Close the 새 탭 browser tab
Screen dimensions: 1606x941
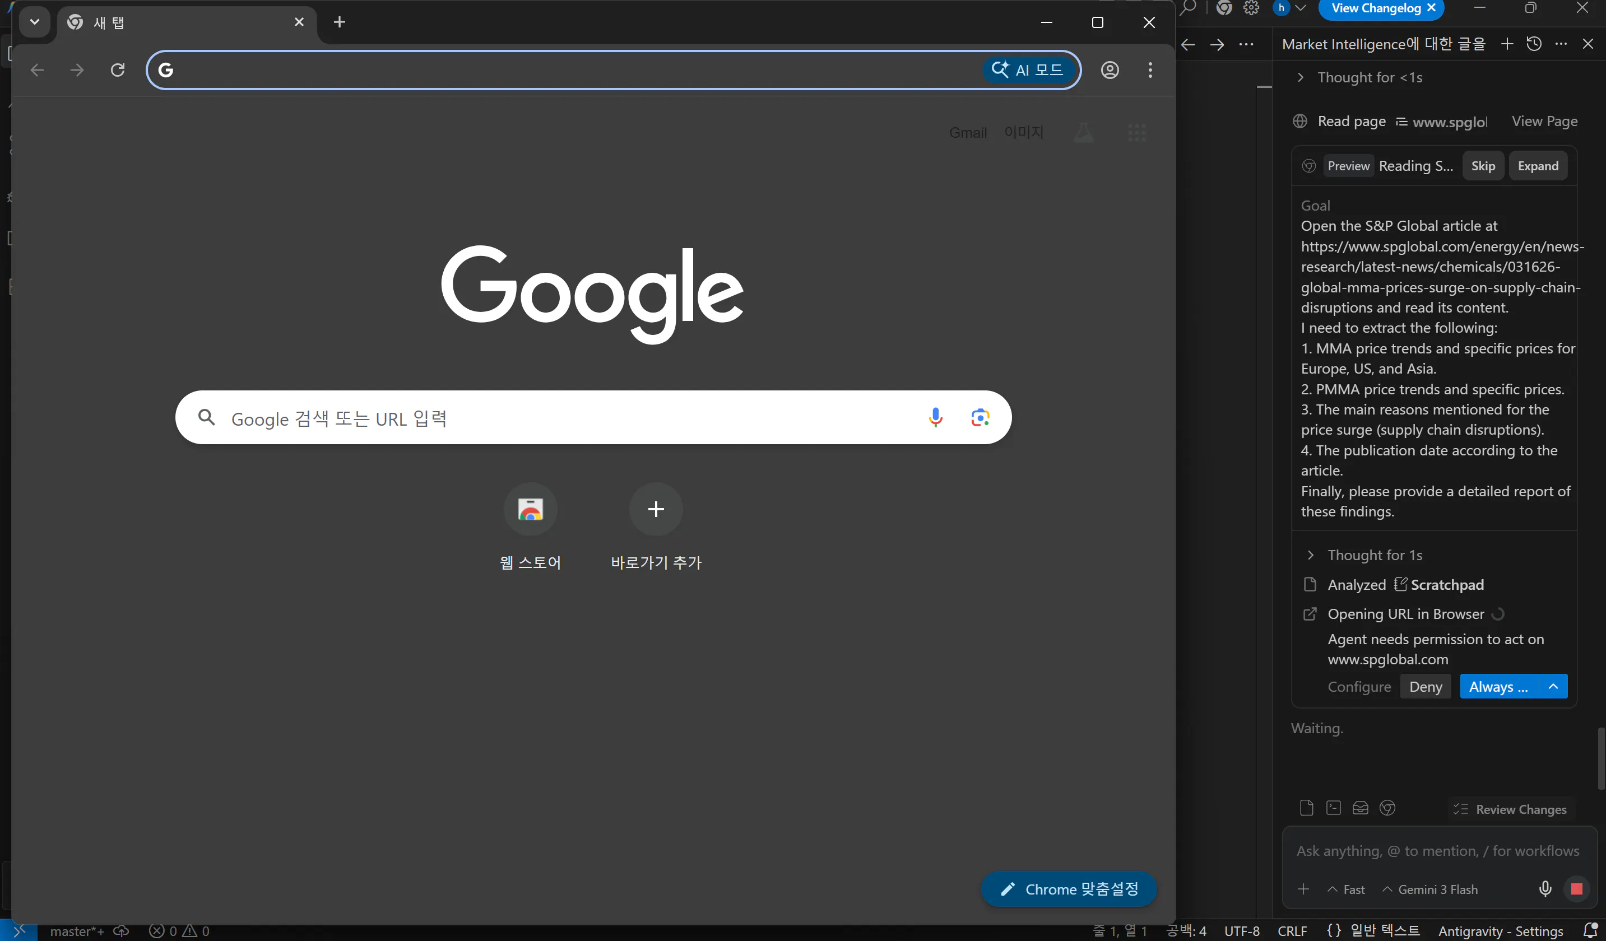(299, 22)
